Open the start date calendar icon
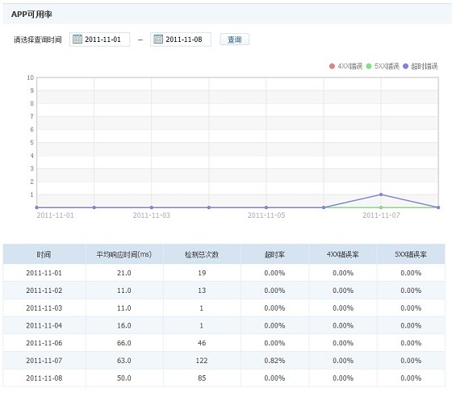 [x=77, y=39]
